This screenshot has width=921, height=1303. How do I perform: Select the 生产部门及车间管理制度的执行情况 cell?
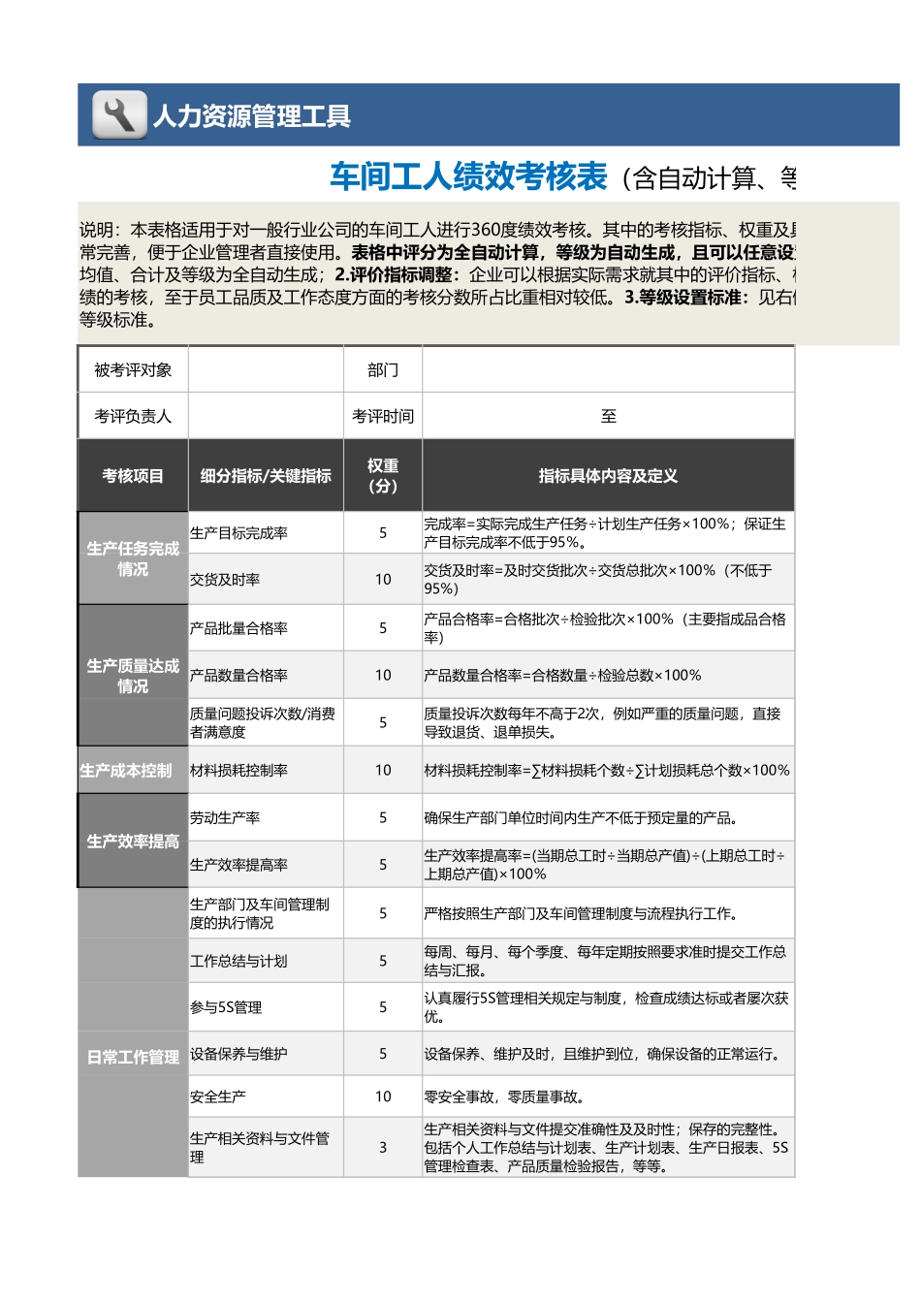pos(266,913)
